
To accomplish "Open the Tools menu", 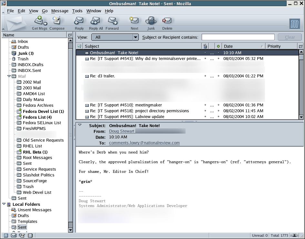I will pos(77,11).
